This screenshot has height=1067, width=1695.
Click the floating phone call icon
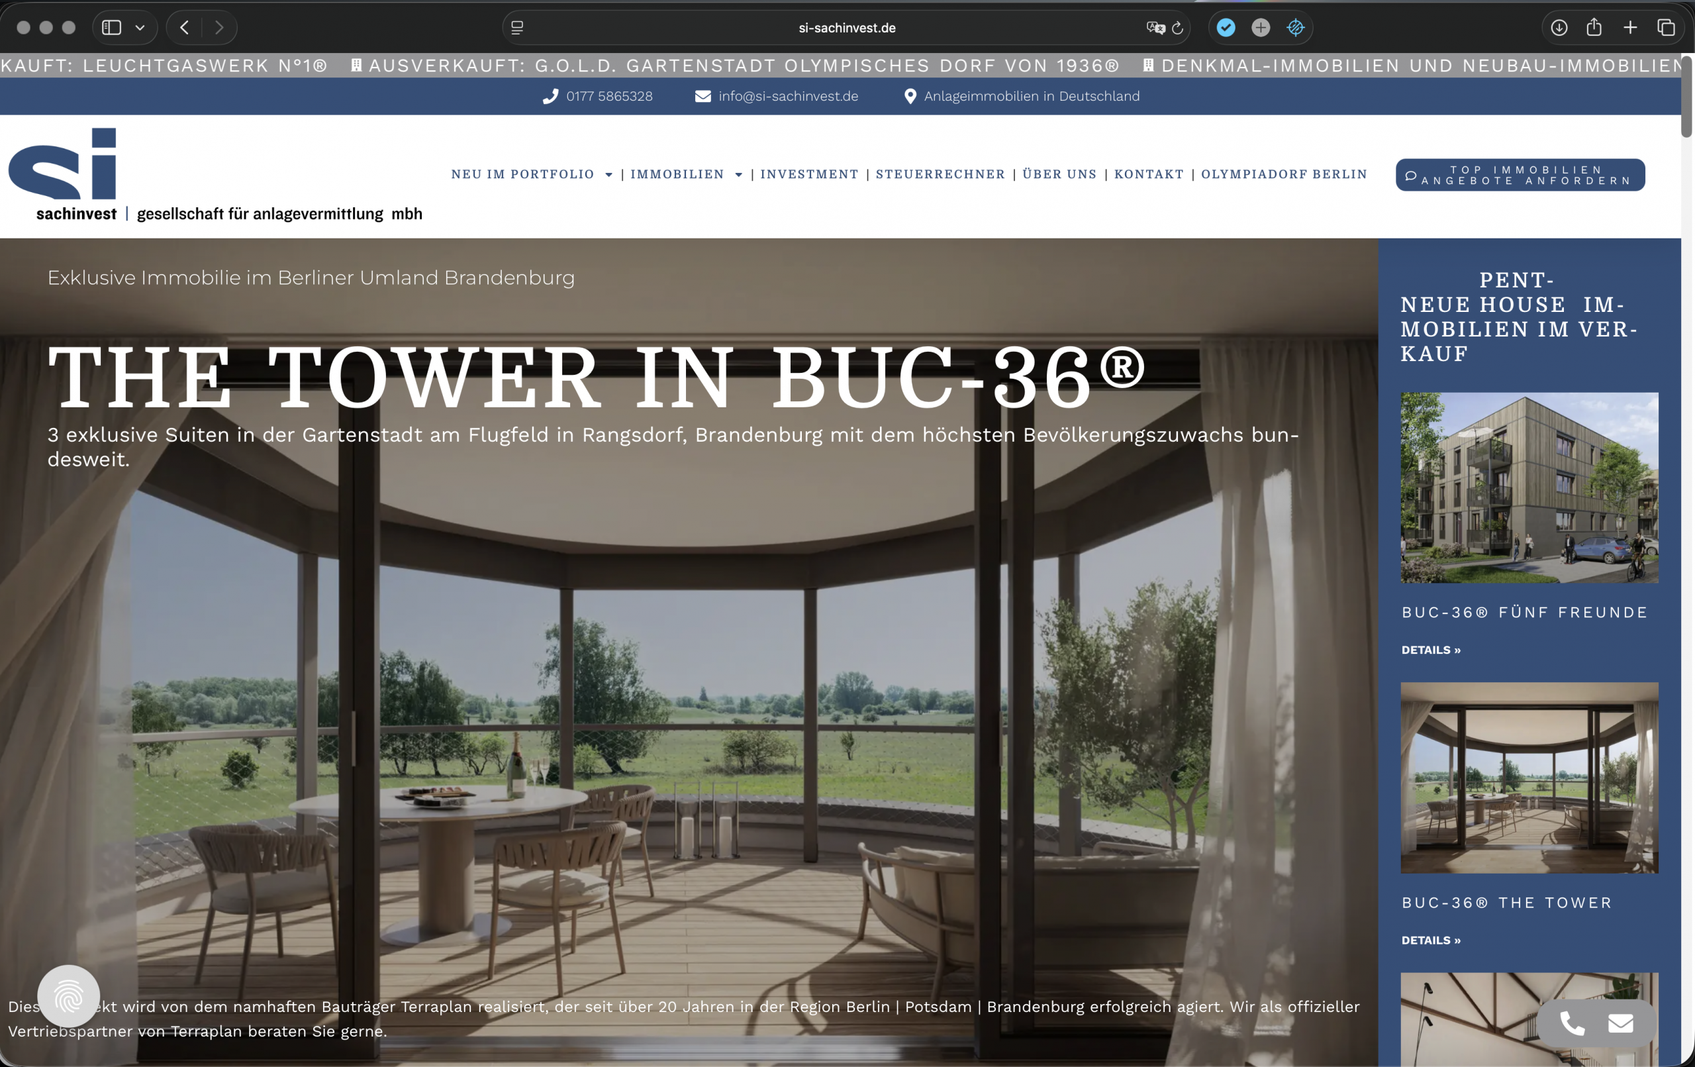(1572, 1023)
